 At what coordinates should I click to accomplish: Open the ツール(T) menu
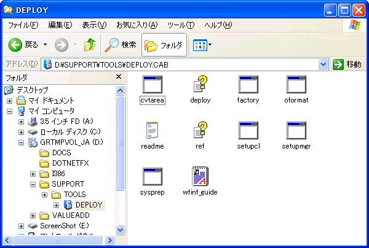(181, 25)
